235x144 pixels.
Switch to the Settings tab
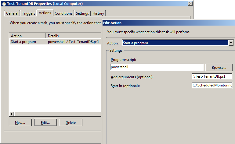click(x=82, y=13)
